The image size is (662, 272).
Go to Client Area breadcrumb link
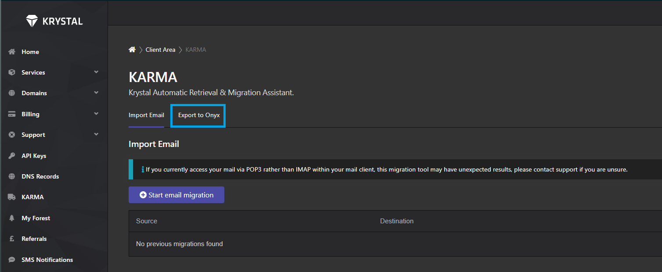(x=160, y=50)
